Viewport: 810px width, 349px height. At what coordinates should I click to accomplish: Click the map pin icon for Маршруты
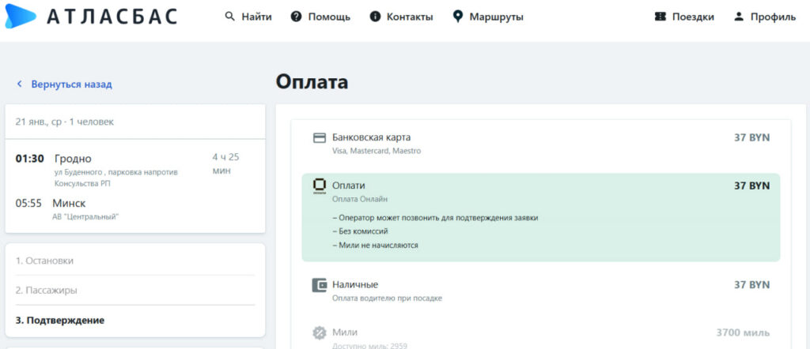click(x=457, y=17)
